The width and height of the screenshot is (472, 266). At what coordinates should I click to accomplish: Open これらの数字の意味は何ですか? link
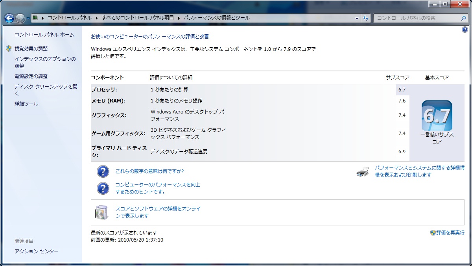pos(149,171)
